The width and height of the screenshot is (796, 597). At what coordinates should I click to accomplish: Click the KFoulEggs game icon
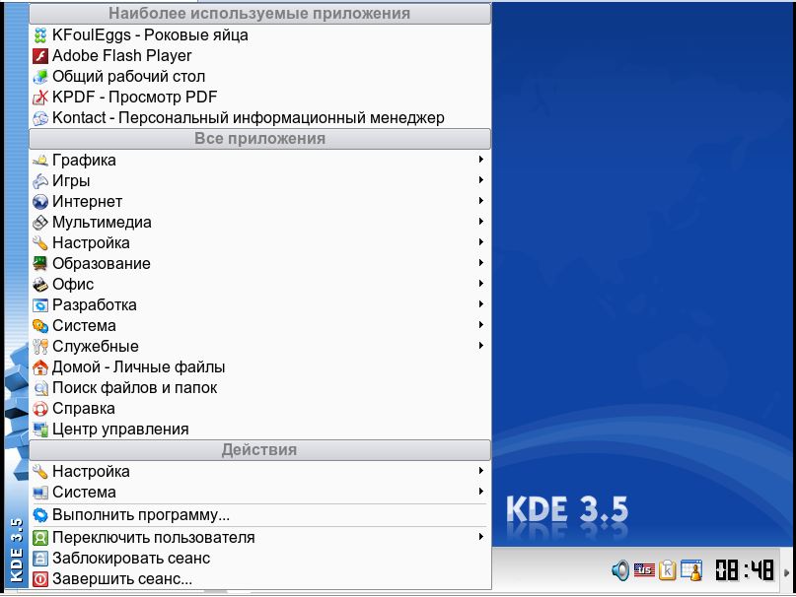(40, 35)
